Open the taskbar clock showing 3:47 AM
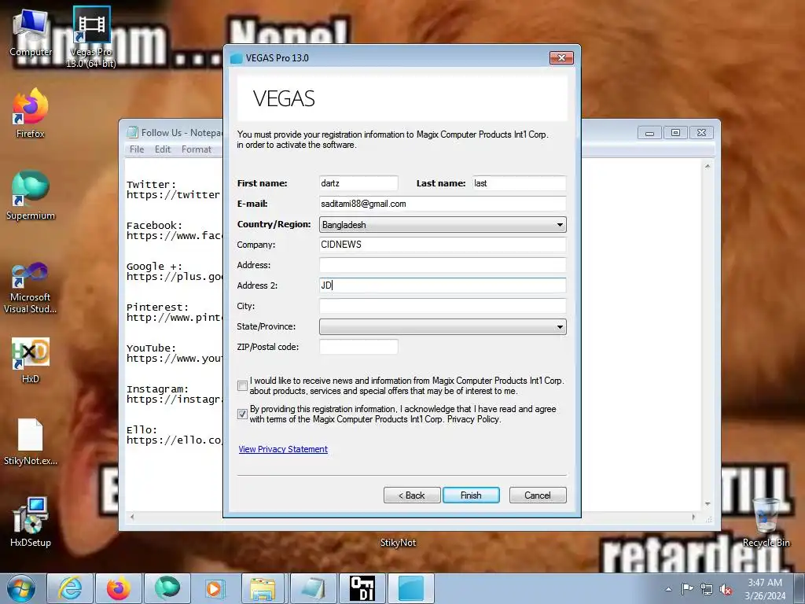Image resolution: width=805 pixels, height=604 pixels. (x=765, y=589)
